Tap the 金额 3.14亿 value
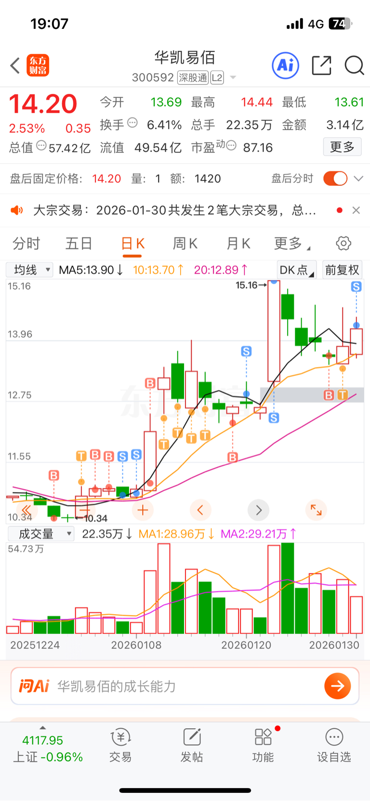Screen dimensions: 370x801 (x=345, y=125)
